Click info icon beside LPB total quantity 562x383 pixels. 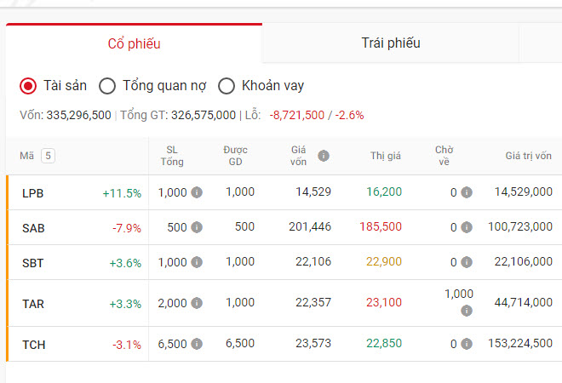click(x=197, y=192)
